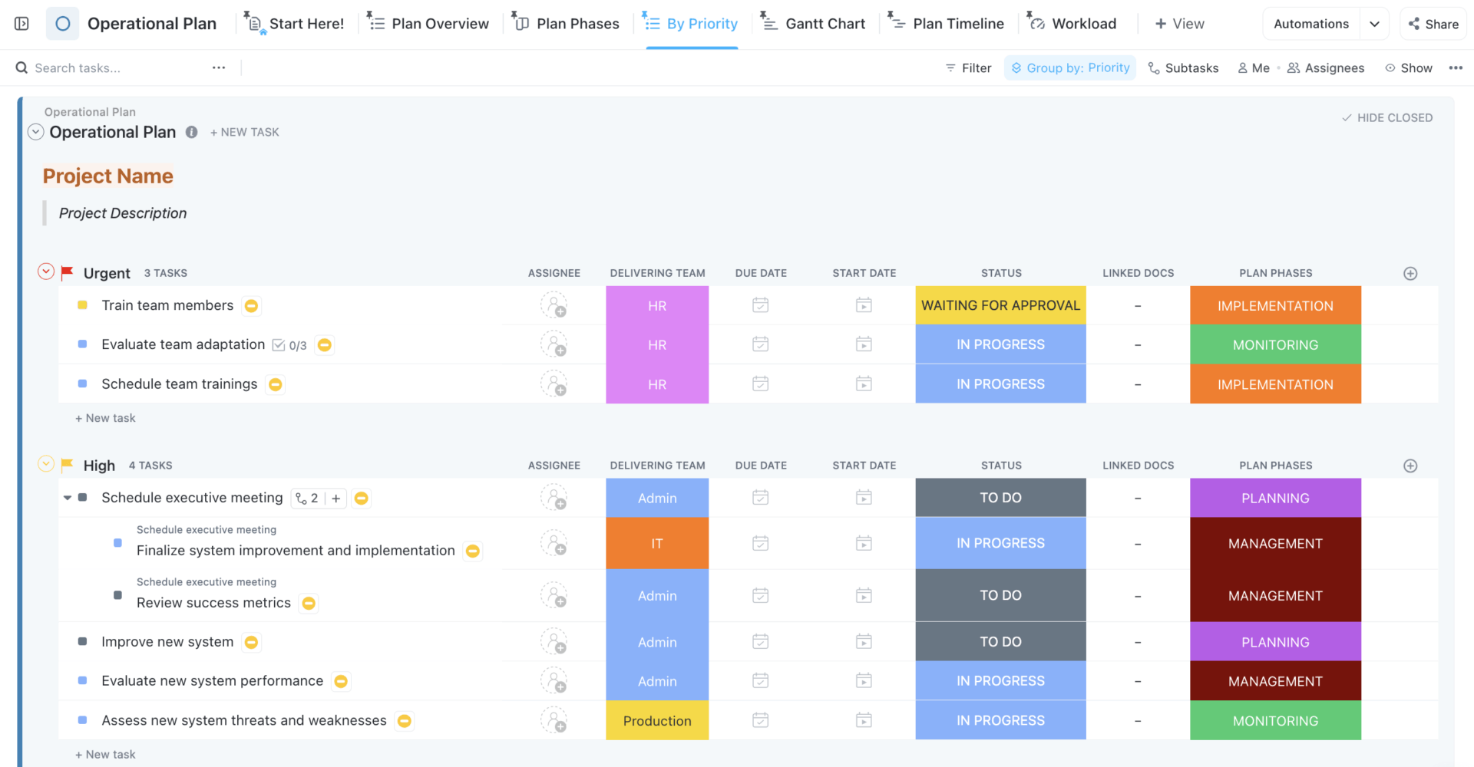
Task: Click the Waiting For Approval status cell
Action: tap(1000, 305)
